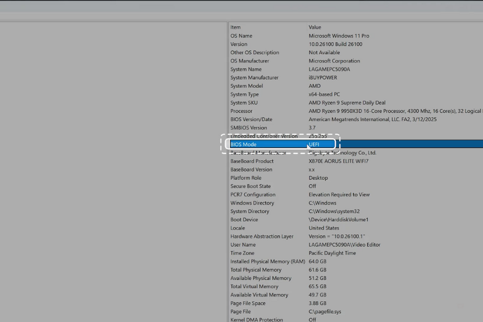Select the Secure Boot State row

[x=250, y=187]
